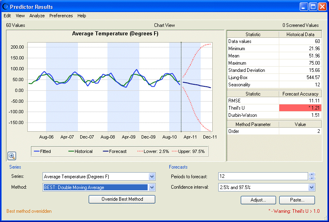The height and width of the screenshot is (222, 329).
Task: Click the Forecast legend entry
Action: click(x=115, y=151)
